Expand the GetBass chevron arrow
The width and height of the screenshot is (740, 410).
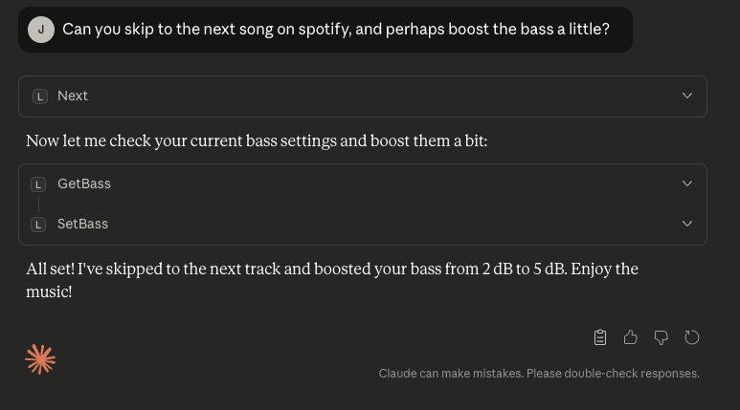pyautogui.click(x=686, y=183)
